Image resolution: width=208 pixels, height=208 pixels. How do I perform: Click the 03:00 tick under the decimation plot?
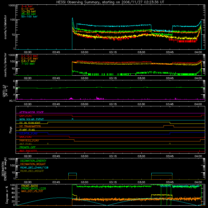coord(84,182)
